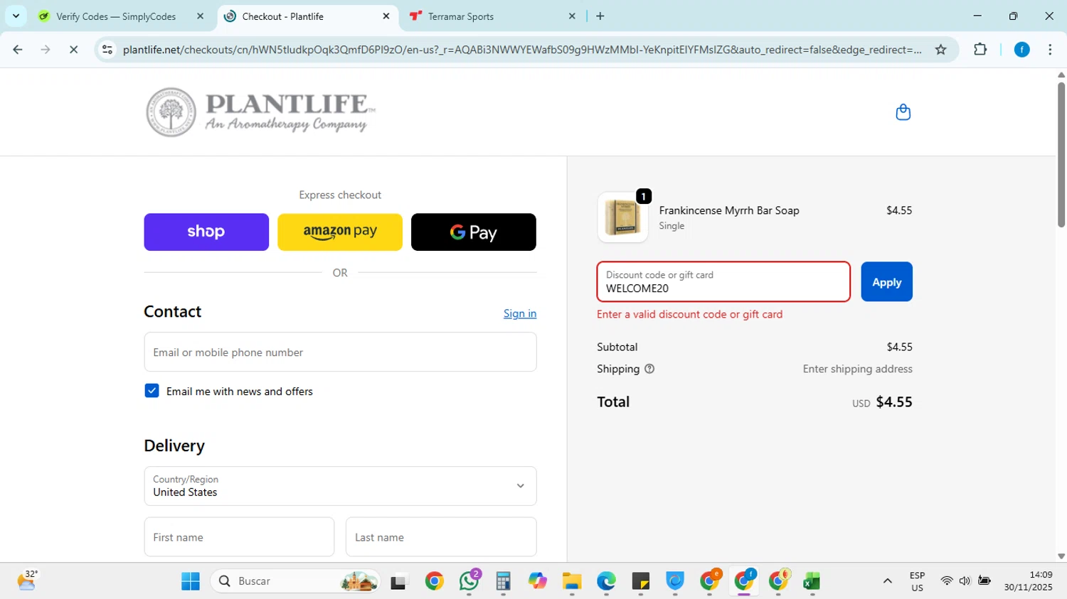Click the taskbar Buscar search box
Viewport: 1067px width, 599px height.
coord(295,581)
